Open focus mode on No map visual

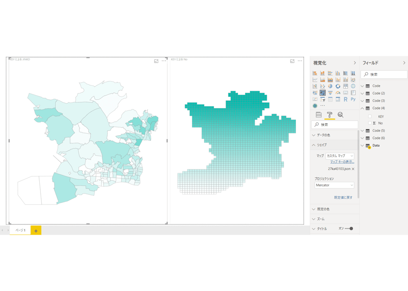coord(292,61)
